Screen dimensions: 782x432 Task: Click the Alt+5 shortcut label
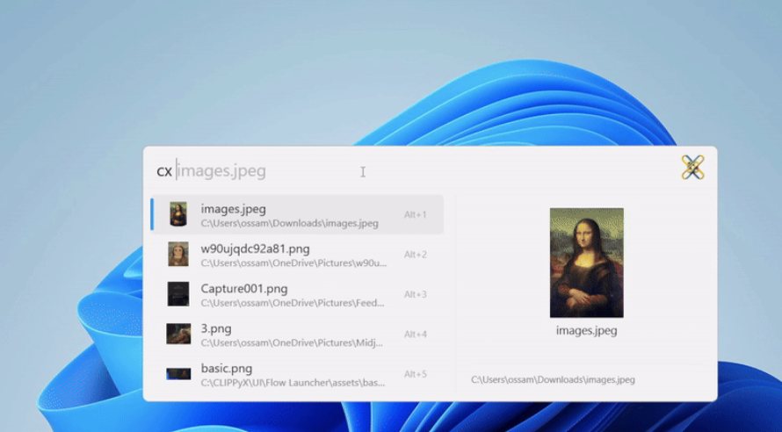click(x=415, y=374)
